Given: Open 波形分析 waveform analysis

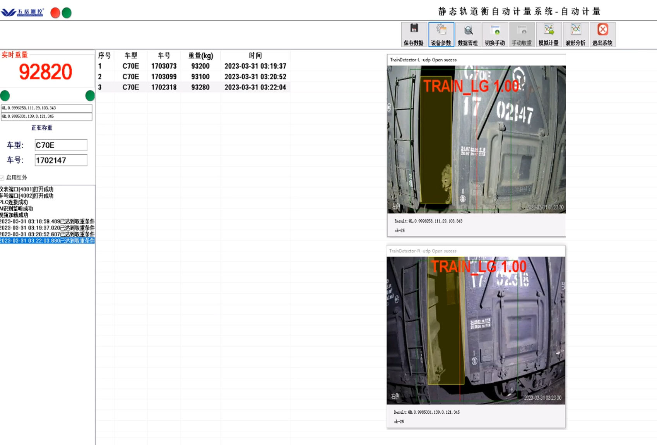Looking at the screenshot, I should tap(575, 34).
